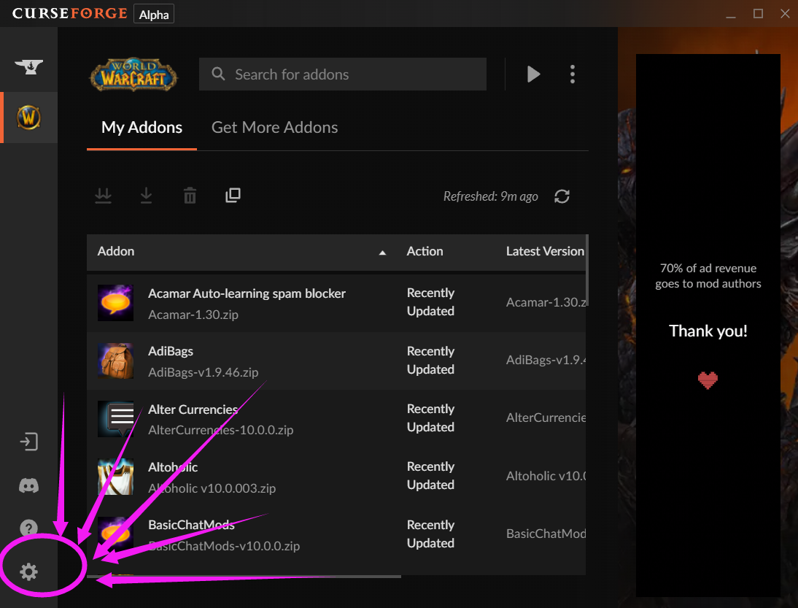
Task: Click the AdiBags backpack thumbnail
Action: click(115, 361)
